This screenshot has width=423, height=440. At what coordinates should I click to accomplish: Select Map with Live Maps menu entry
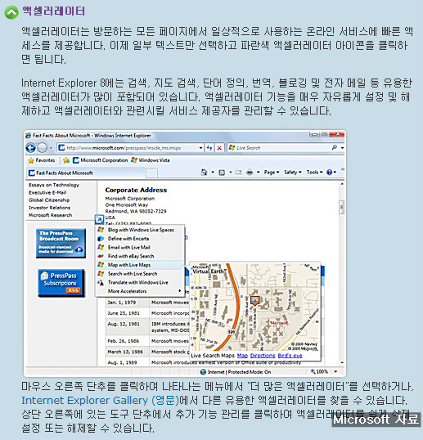(x=140, y=265)
